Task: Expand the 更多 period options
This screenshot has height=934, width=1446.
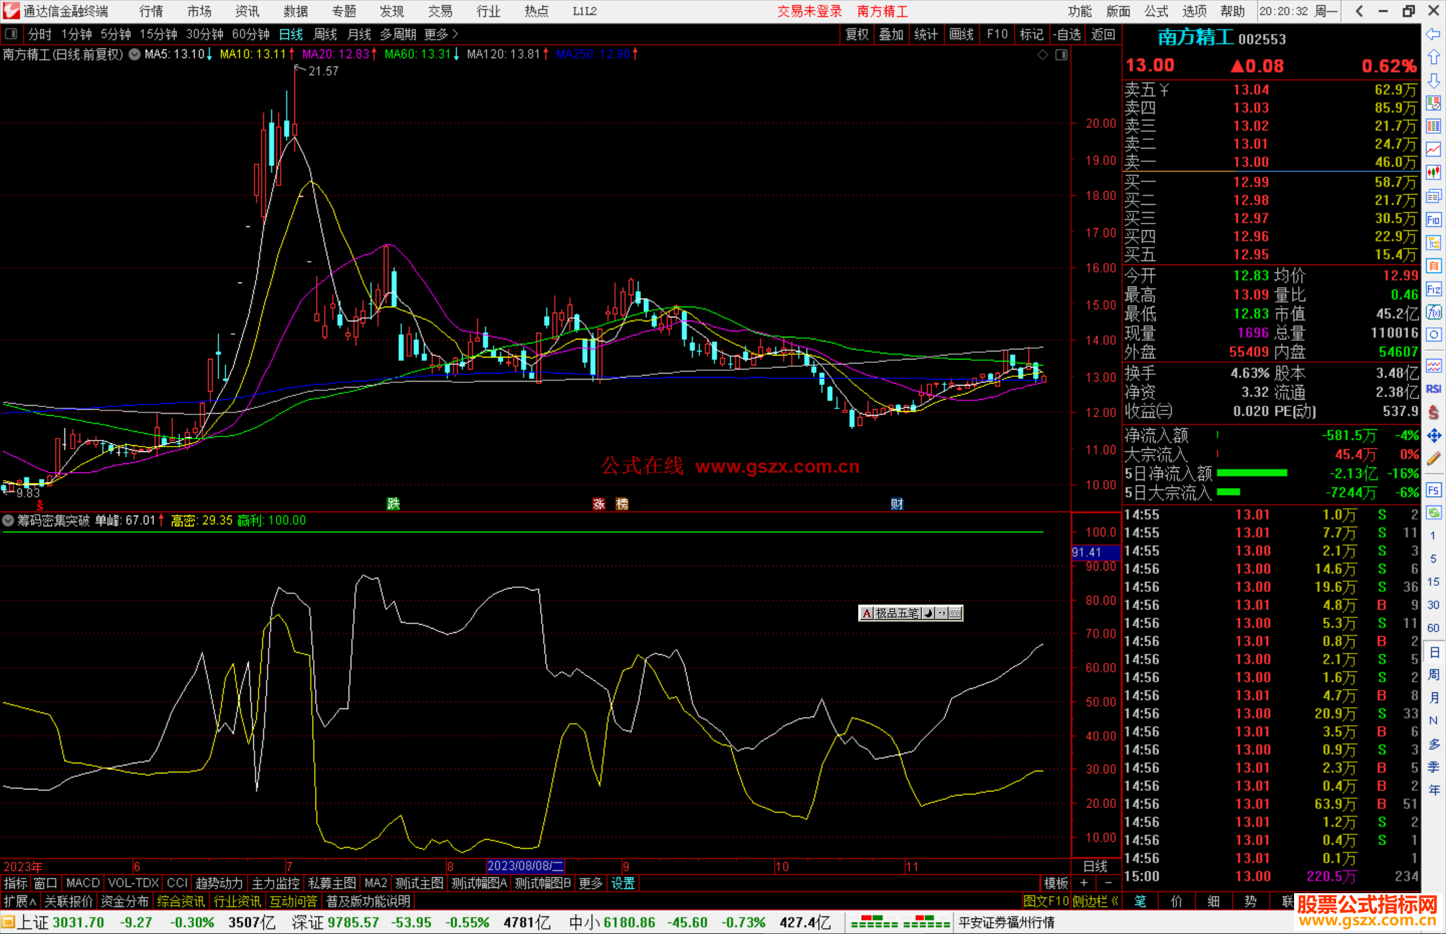Action: [441, 34]
